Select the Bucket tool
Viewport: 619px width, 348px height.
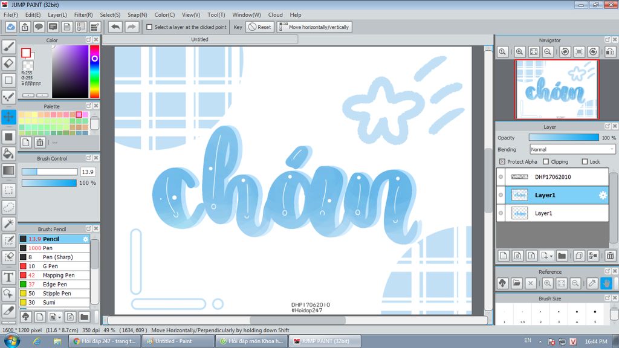click(8, 153)
